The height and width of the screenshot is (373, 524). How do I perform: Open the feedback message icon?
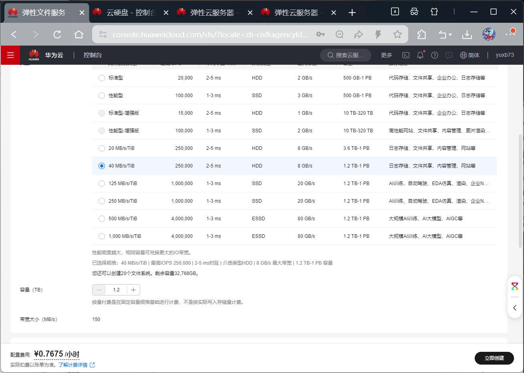click(x=449, y=55)
